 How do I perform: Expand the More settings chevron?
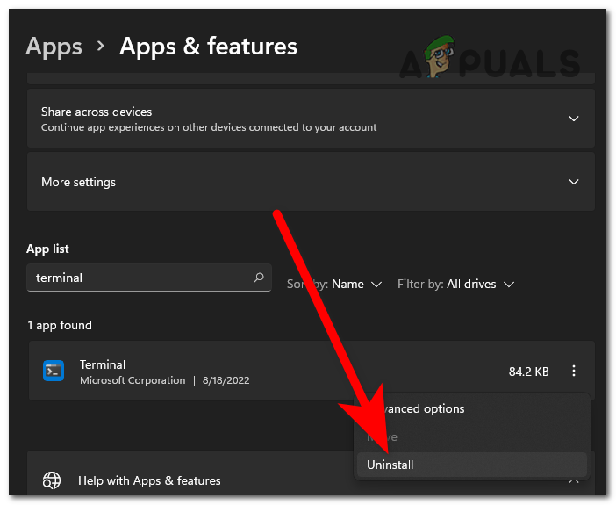click(574, 182)
